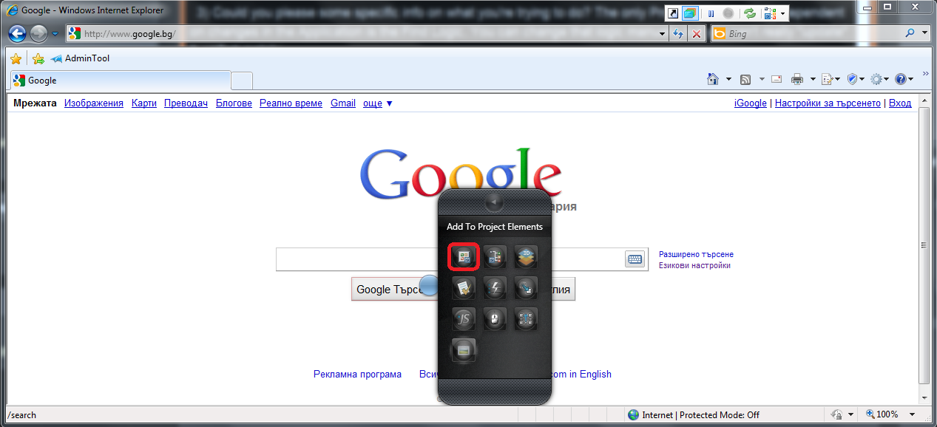Click the DOM tree hierarchy icon in popup

(495, 257)
